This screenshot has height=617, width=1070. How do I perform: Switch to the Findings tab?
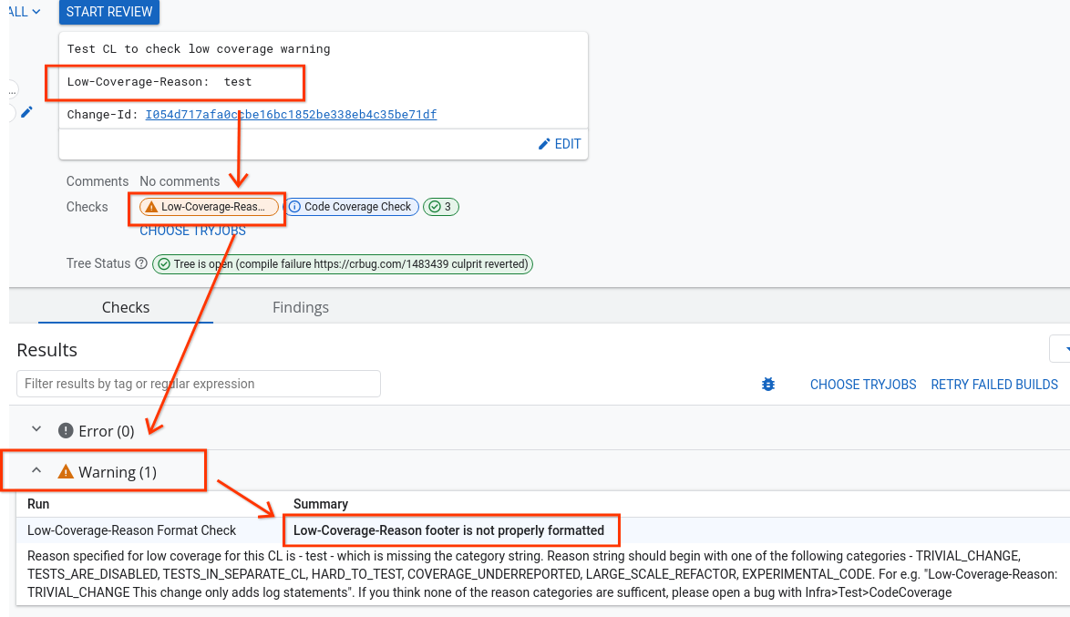point(300,307)
